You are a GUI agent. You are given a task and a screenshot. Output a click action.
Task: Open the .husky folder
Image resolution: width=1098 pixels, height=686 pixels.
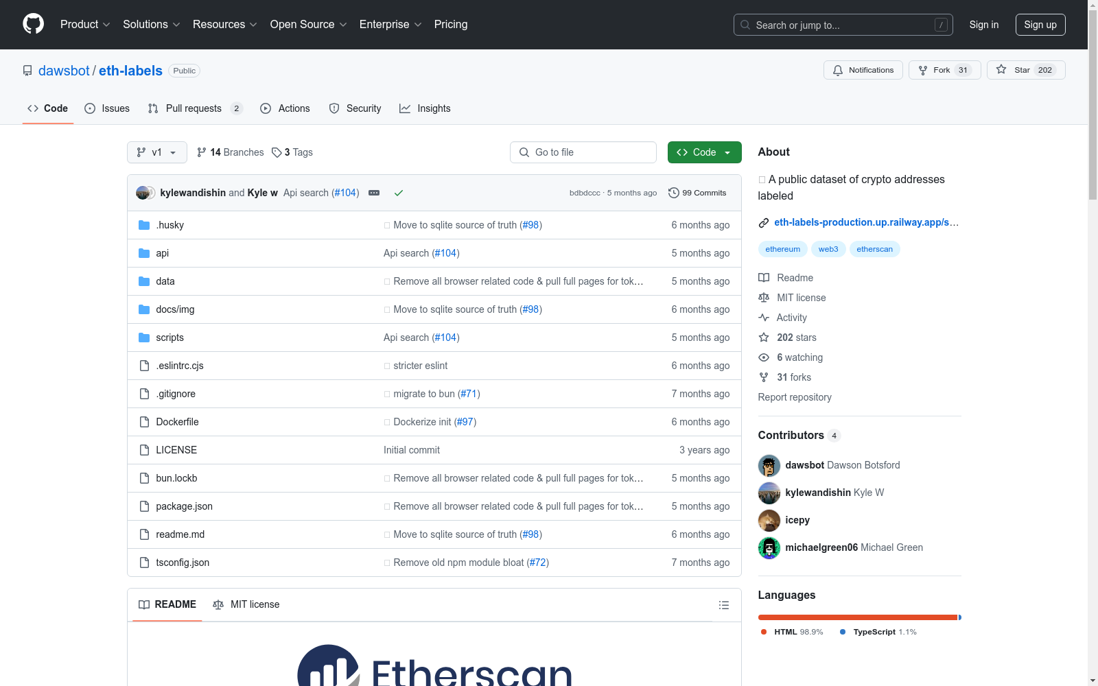(x=170, y=225)
